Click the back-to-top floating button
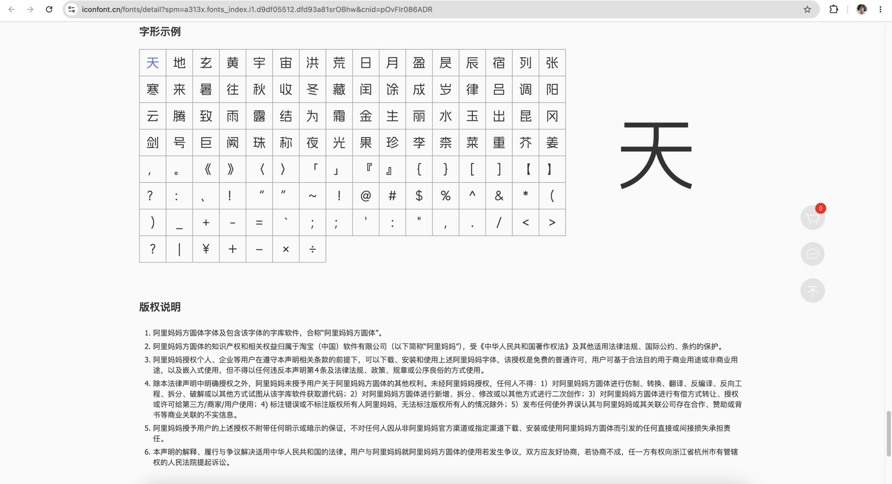The width and height of the screenshot is (892, 484). pyautogui.click(x=813, y=291)
